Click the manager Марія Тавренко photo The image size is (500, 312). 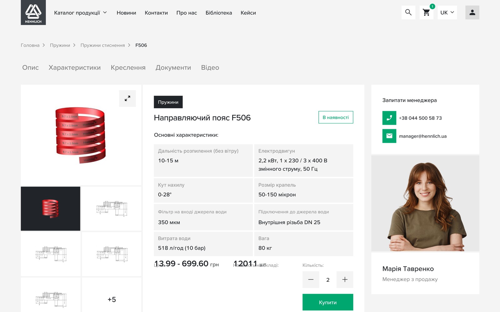[x=425, y=203]
